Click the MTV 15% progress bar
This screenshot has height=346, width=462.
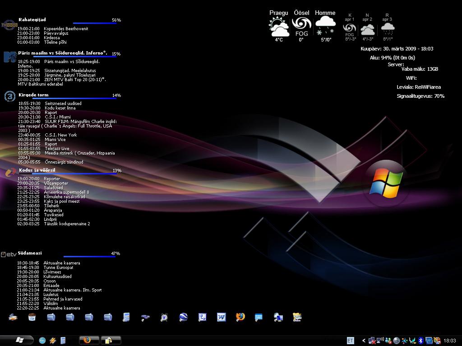click(x=75, y=56)
